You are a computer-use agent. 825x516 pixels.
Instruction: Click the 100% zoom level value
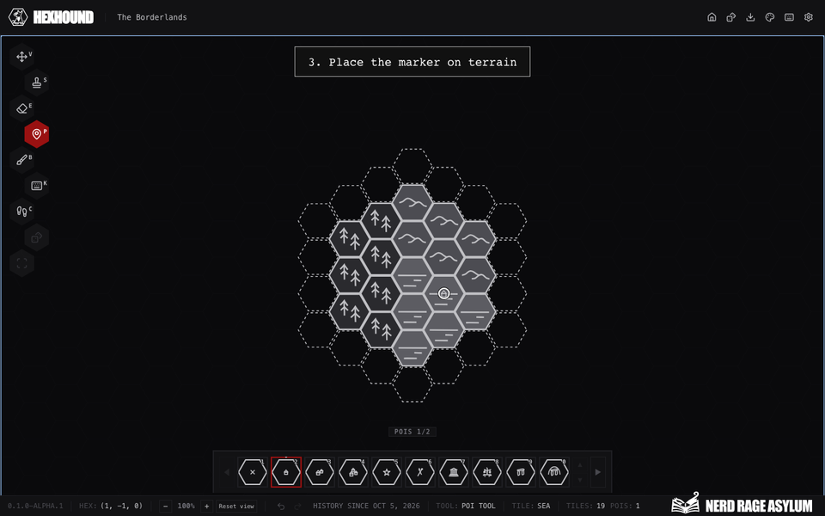186,506
